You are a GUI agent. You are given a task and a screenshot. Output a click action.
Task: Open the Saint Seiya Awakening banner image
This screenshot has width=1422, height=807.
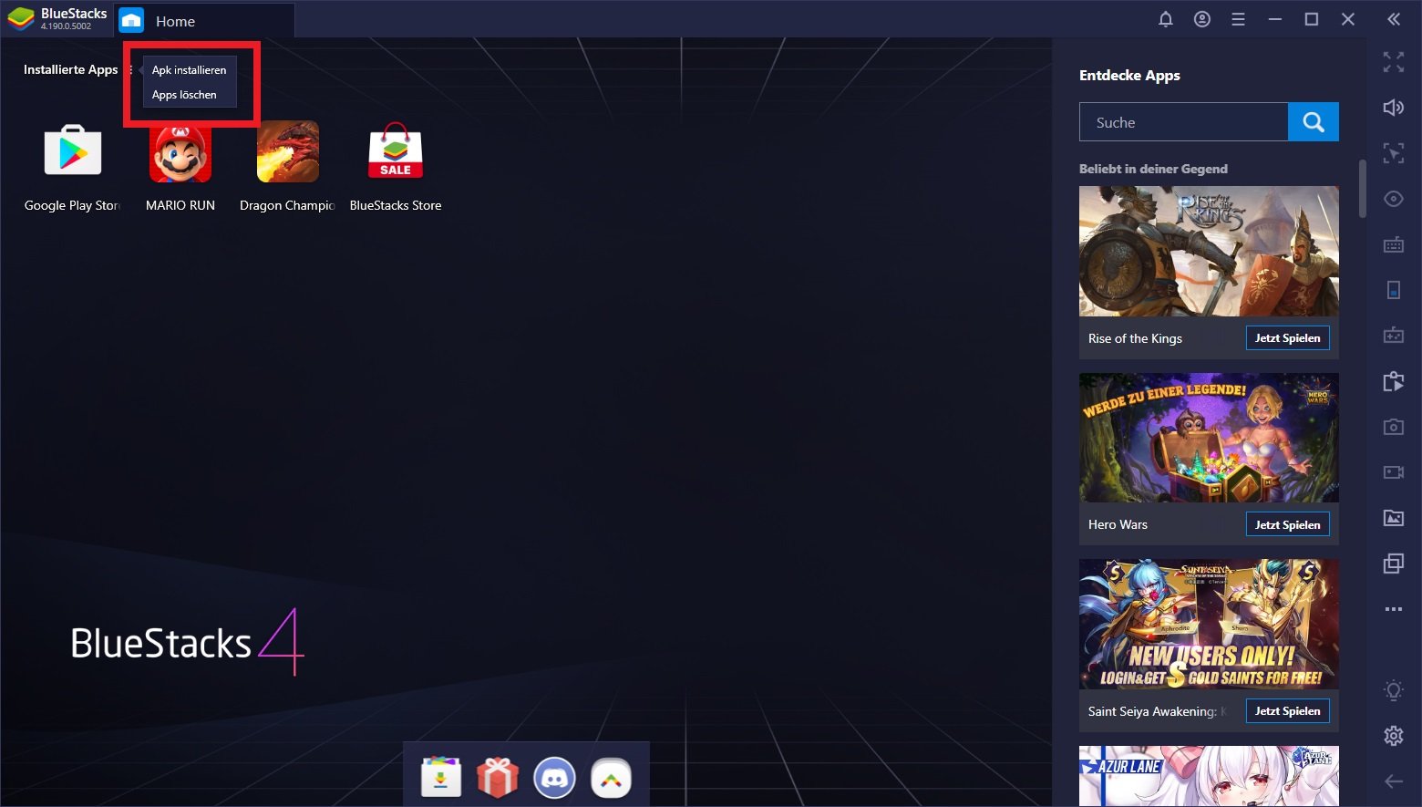1209,625
